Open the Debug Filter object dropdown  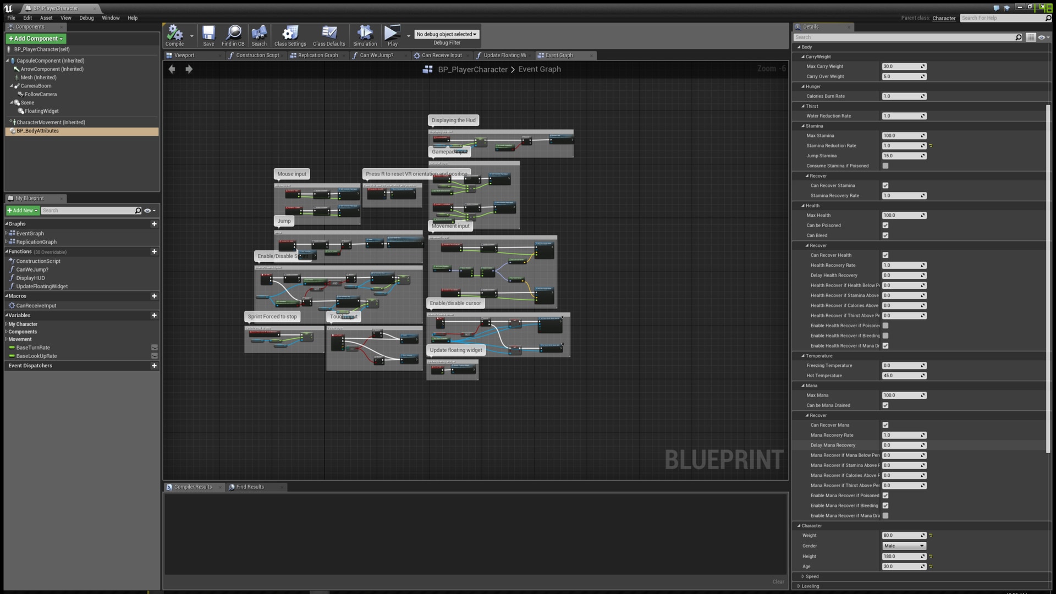[x=447, y=34]
